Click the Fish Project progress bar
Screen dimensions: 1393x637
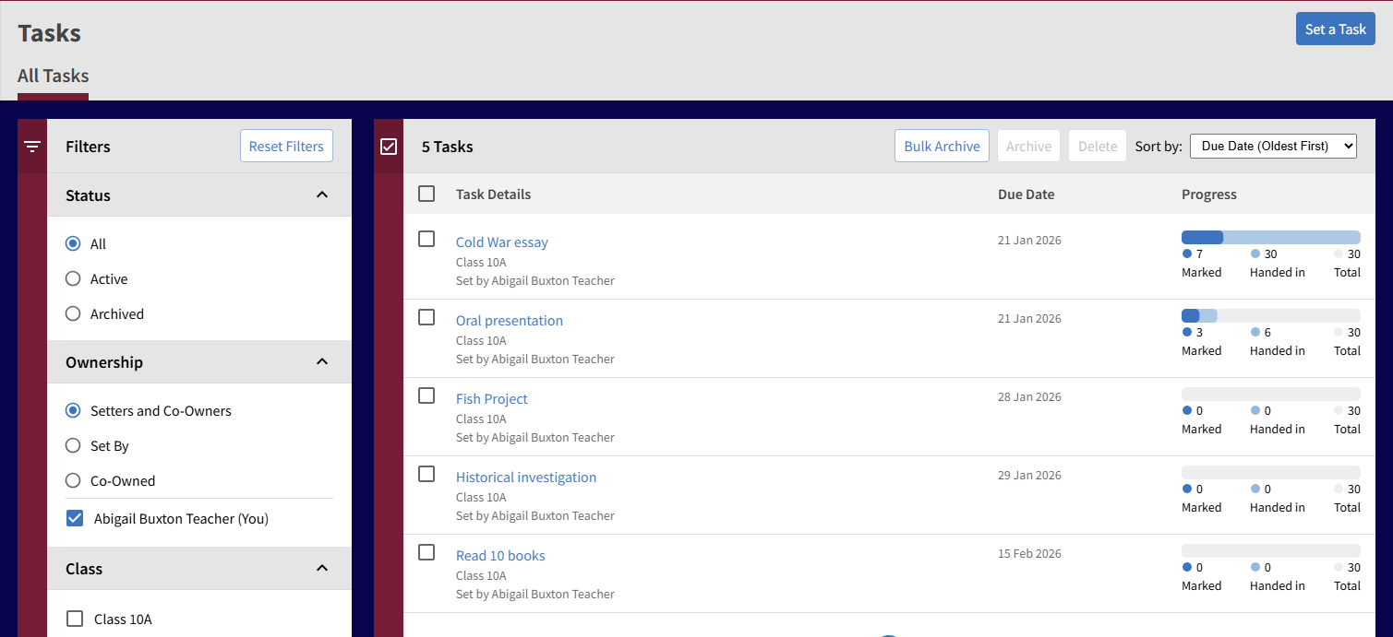[x=1271, y=394]
